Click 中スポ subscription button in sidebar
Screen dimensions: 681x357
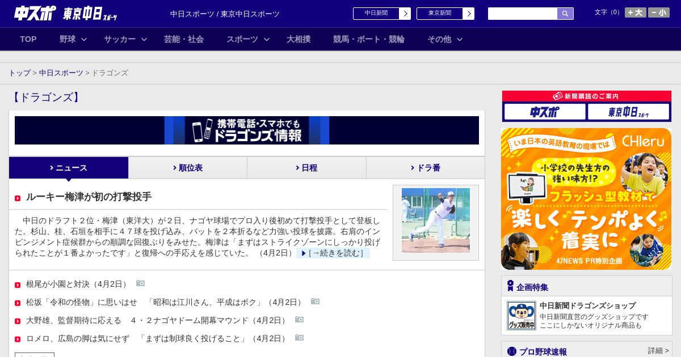pos(545,112)
